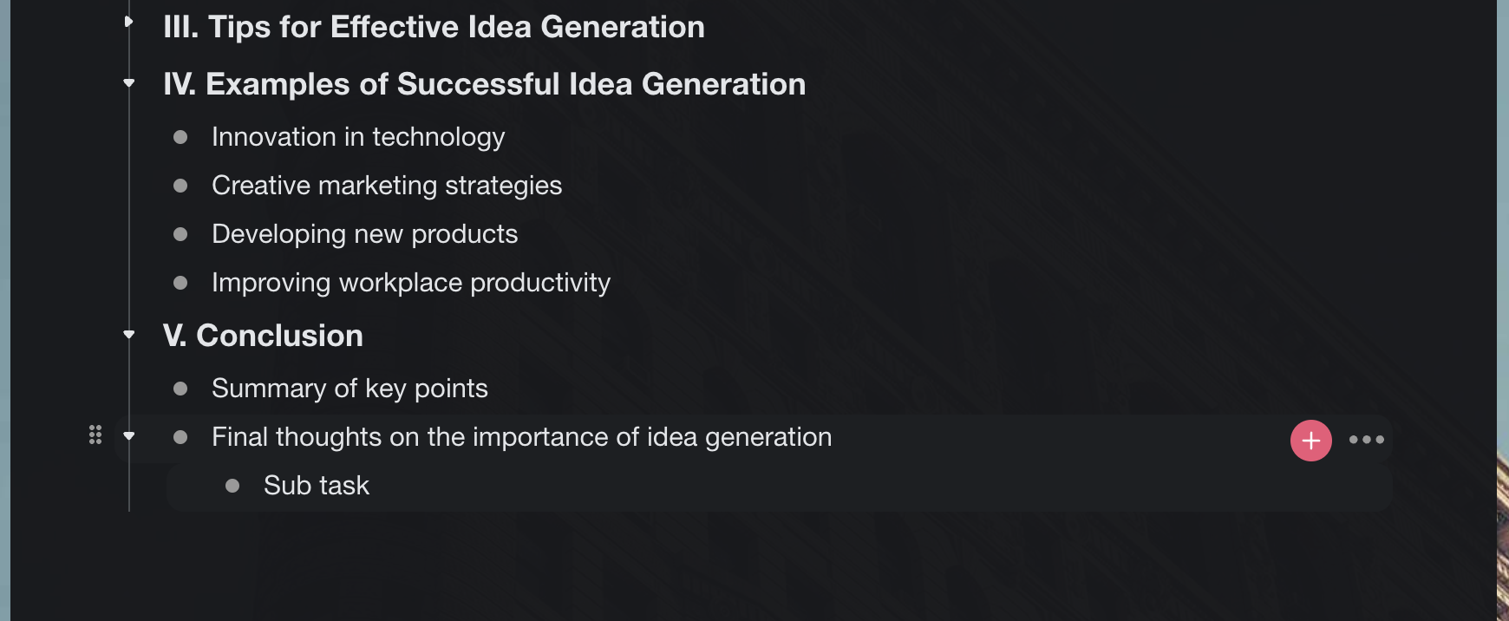Viewport: 1509px width, 621px height.
Task: Click the bullet beside Sub task
Action: point(232,486)
